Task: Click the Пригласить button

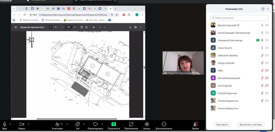Action: (x=222, y=124)
